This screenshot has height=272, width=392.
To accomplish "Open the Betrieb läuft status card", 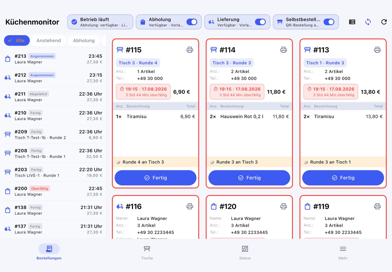I will coord(100,22).
